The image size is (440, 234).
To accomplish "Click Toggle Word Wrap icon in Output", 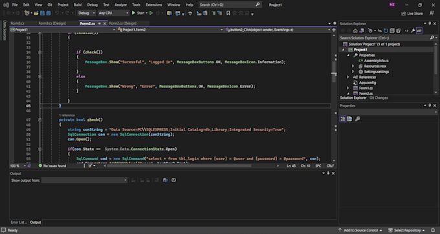I will pos(165,180).
